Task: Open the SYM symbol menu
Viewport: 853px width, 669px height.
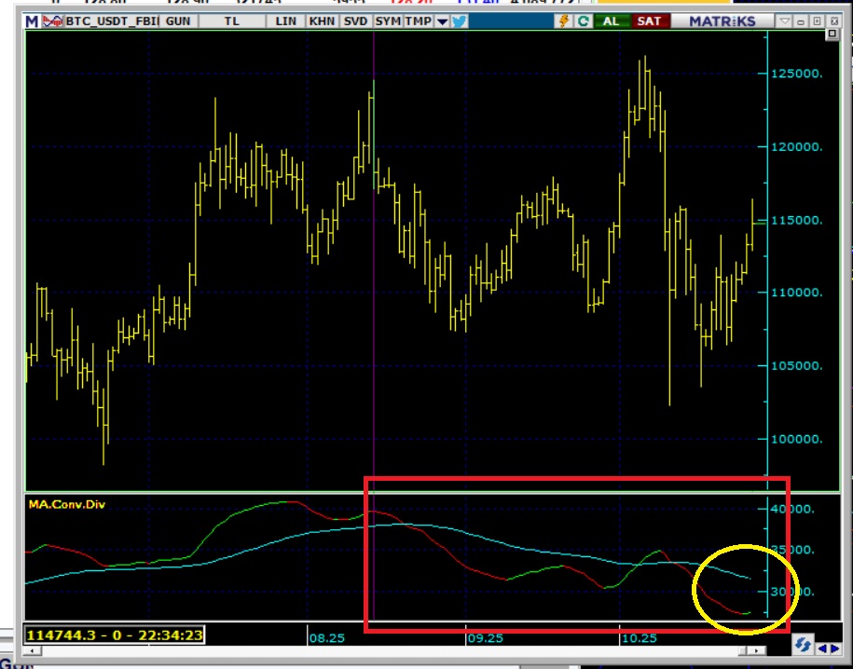Action: [x=387, y=20]
